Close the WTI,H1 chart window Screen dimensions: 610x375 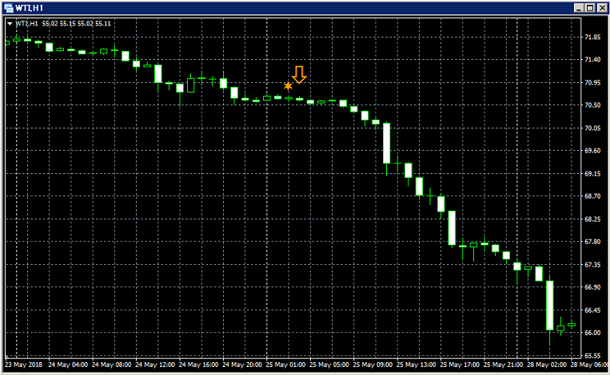click(x=603, y=8)
